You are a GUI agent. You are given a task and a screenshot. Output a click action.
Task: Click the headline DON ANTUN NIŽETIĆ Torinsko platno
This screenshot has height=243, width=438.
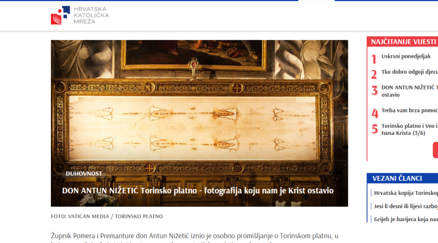click(x=198, y=191)
